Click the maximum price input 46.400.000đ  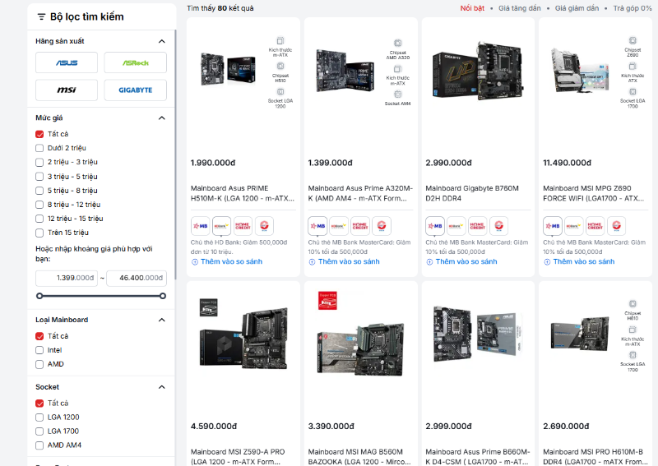[x=137, y=278]
